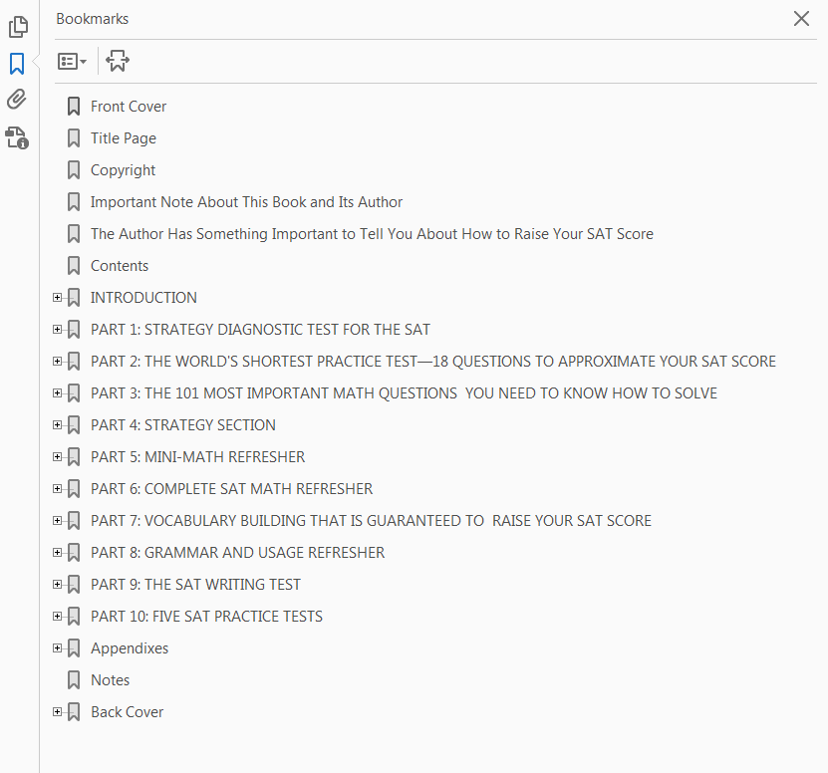This screenshot has height=773, width=828.
Task: Click the bookmark icon beside Contents
Action: point(74,266)
